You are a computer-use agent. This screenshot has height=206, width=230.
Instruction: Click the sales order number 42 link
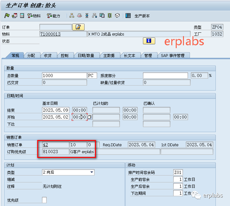[45, 145]
